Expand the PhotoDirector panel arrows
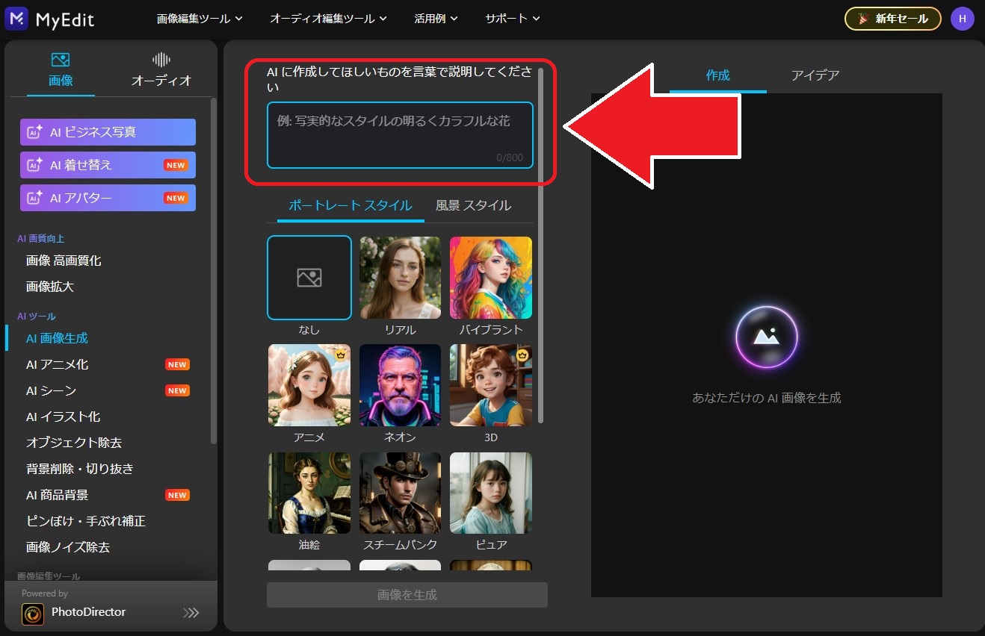 [191, 613]
